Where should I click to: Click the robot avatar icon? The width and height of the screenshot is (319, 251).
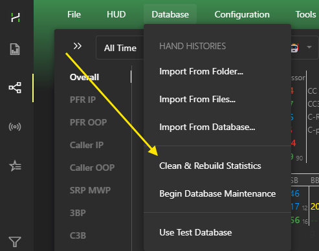click(294, 48)
